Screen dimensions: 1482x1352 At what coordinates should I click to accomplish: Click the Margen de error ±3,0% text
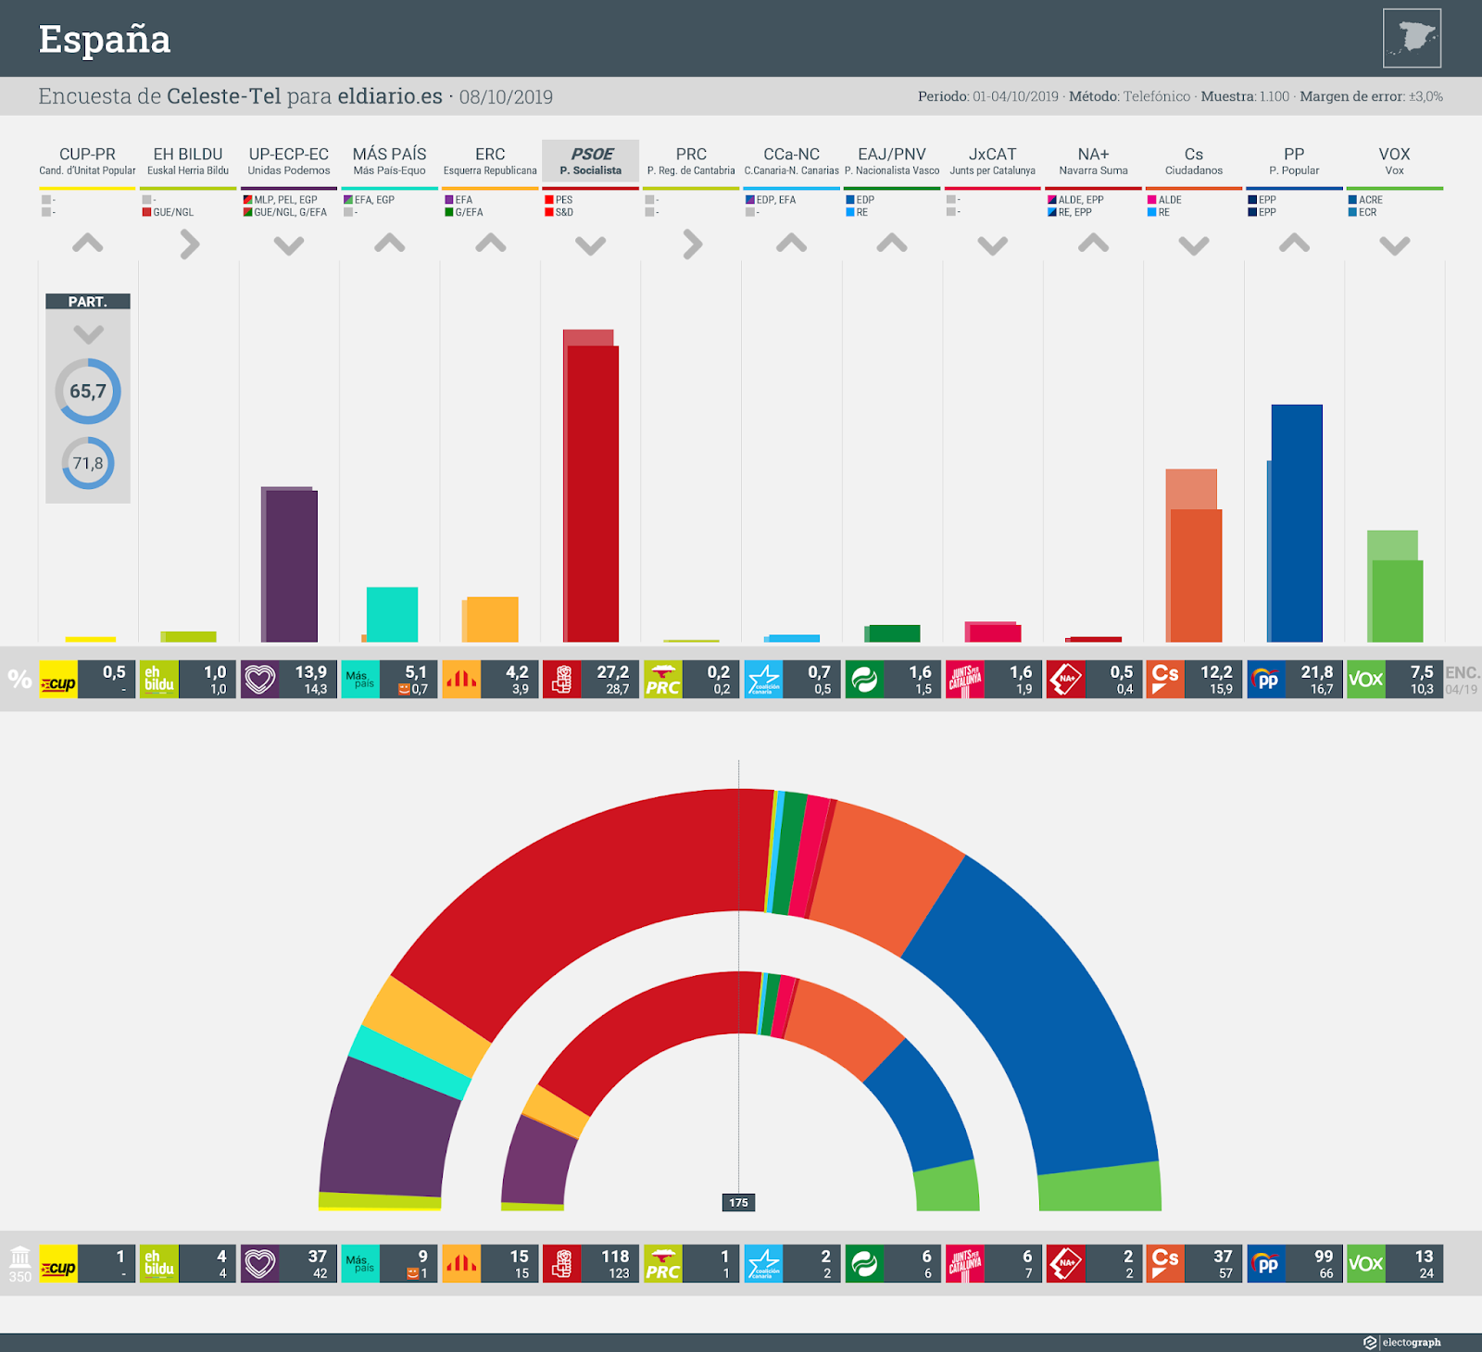[1371, 96]
